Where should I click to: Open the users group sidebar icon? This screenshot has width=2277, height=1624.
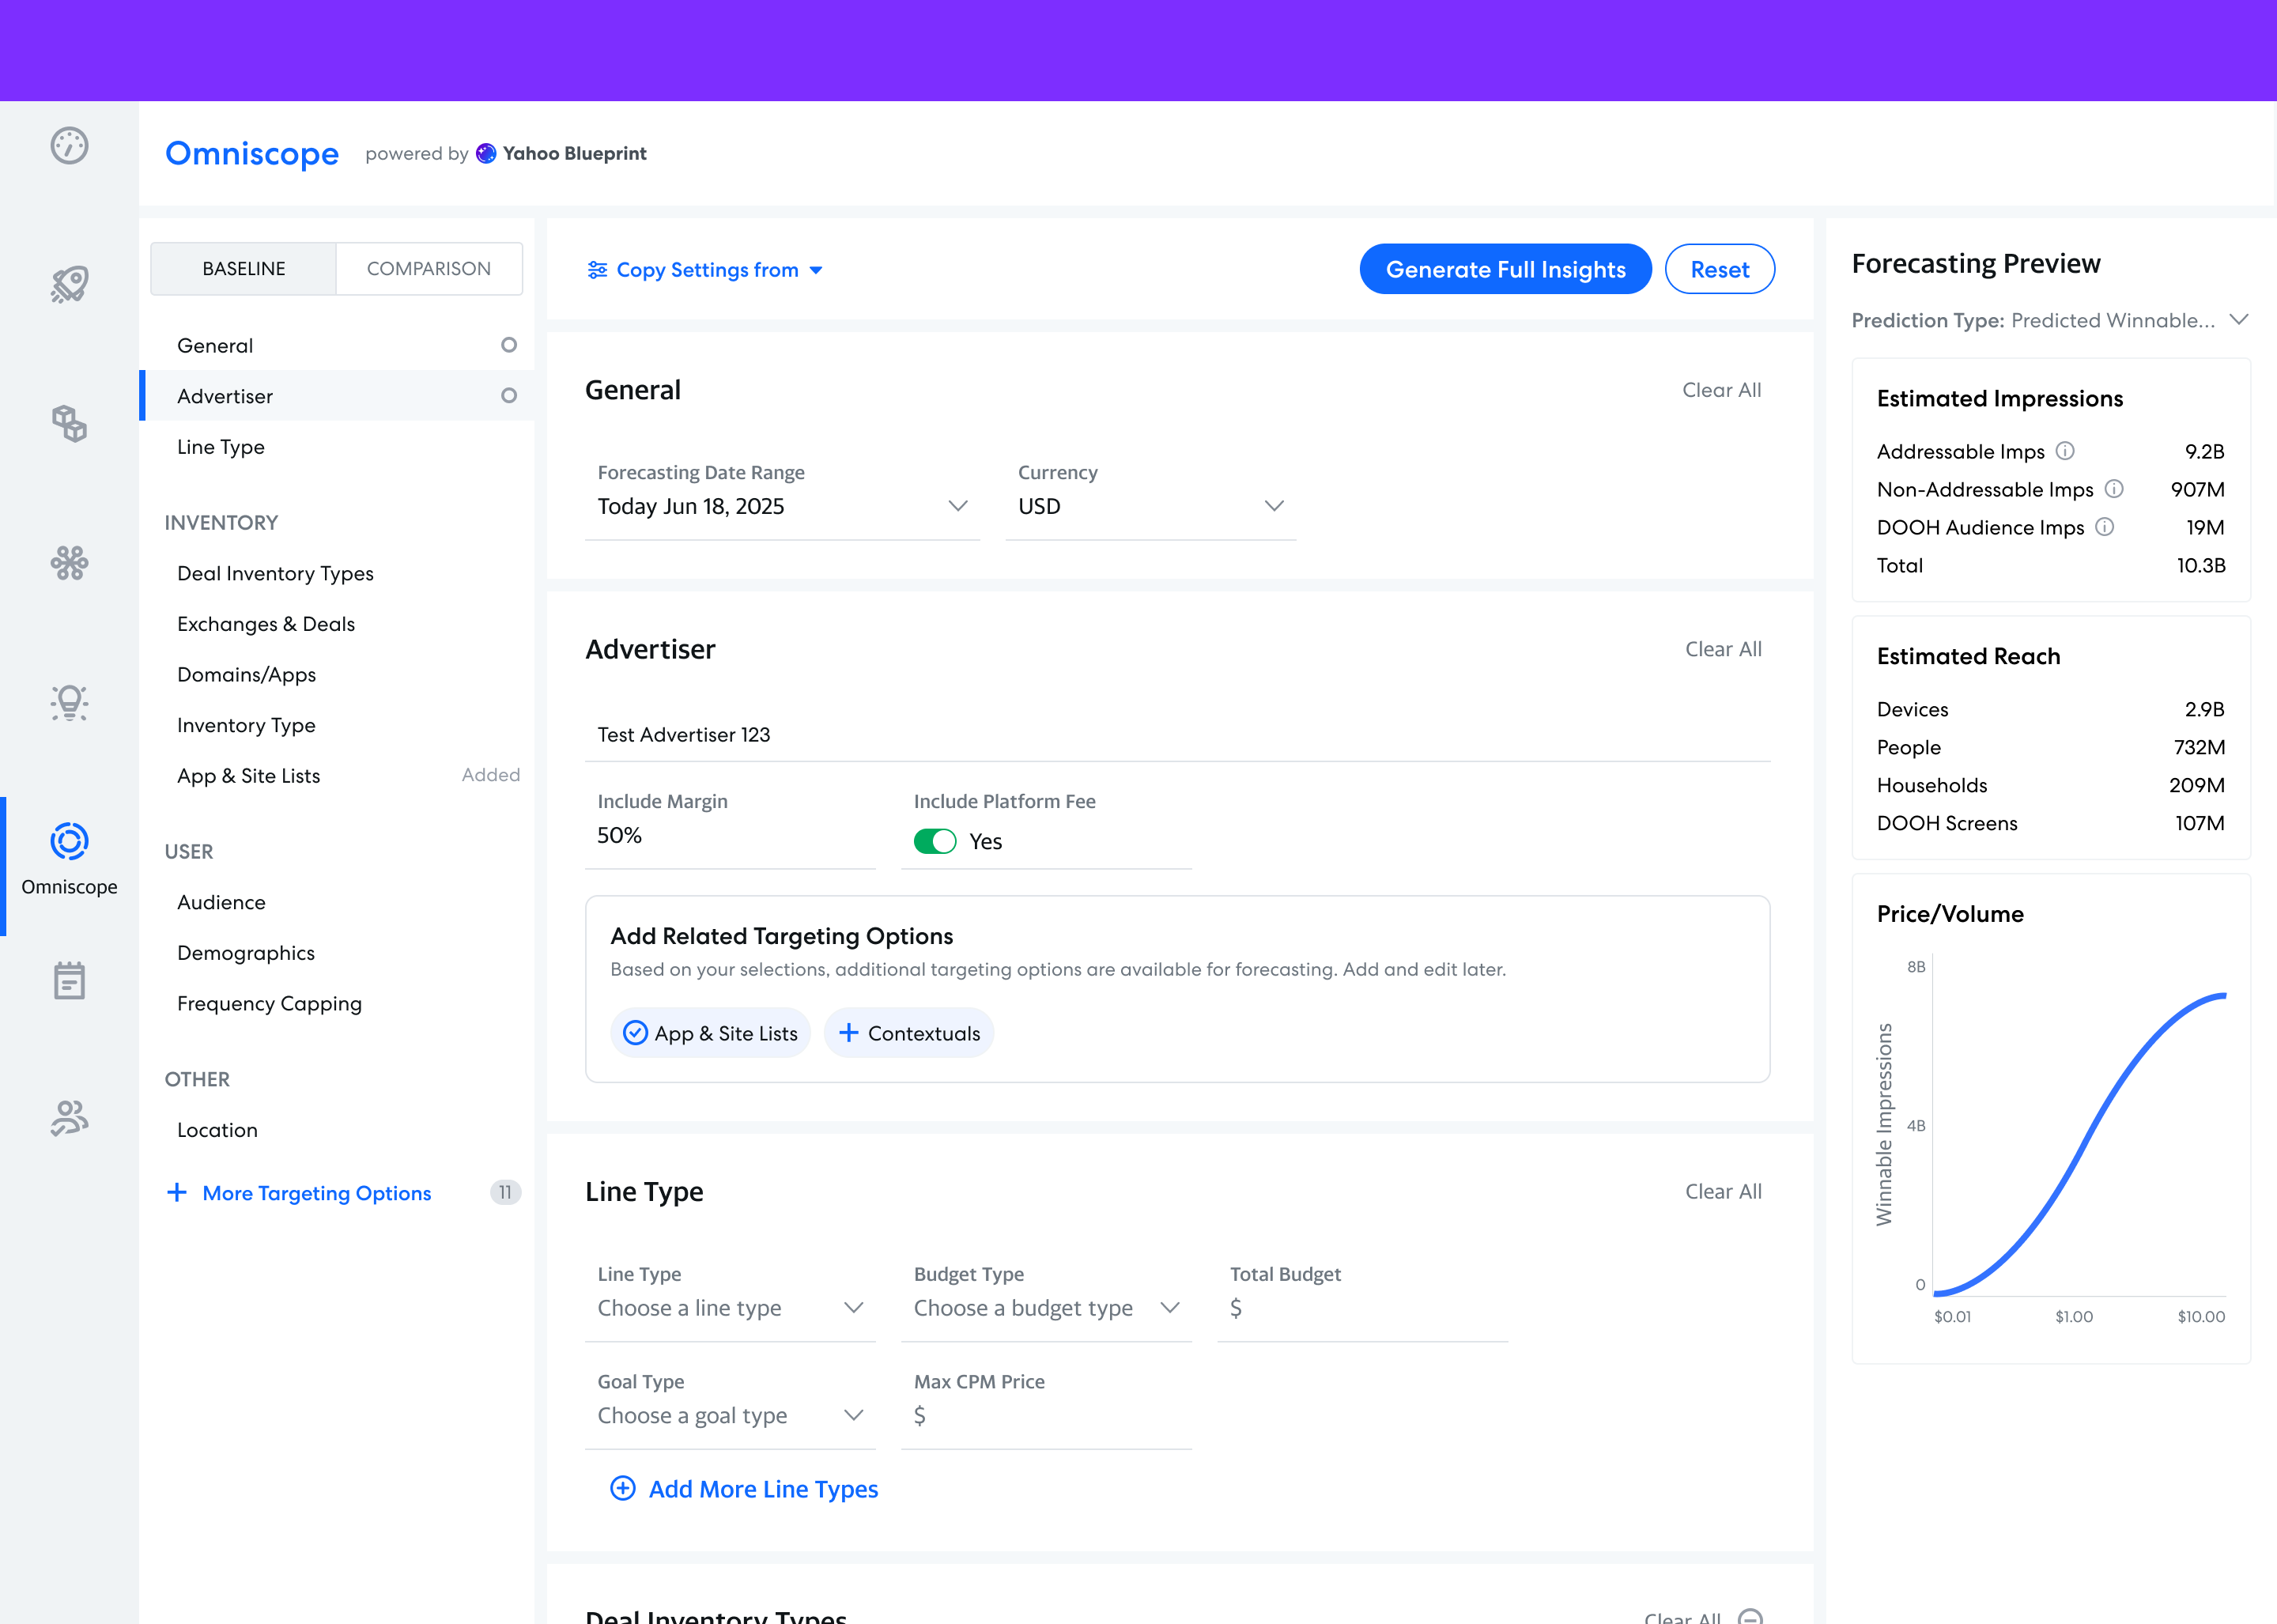[69, 1118]
